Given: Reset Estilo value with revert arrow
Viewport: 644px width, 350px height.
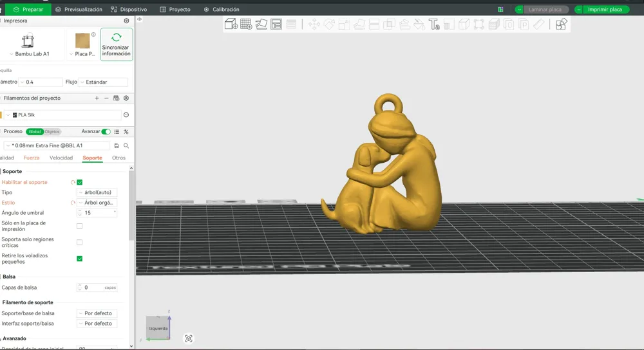Looking at the screenshot, I should [x=73, y=203].
